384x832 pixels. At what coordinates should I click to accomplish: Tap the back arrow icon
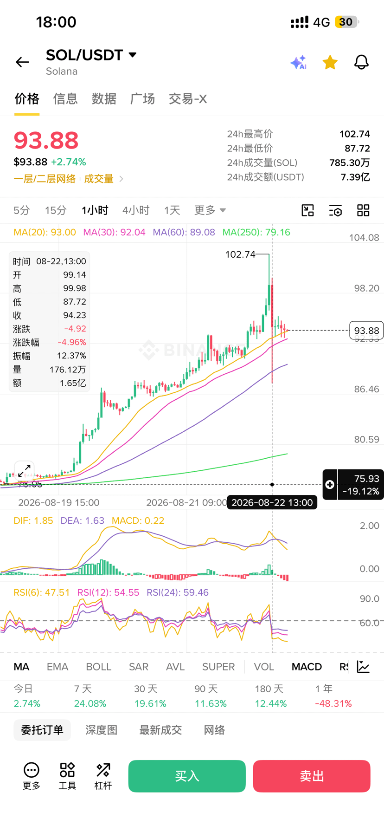tap(22, 62)
